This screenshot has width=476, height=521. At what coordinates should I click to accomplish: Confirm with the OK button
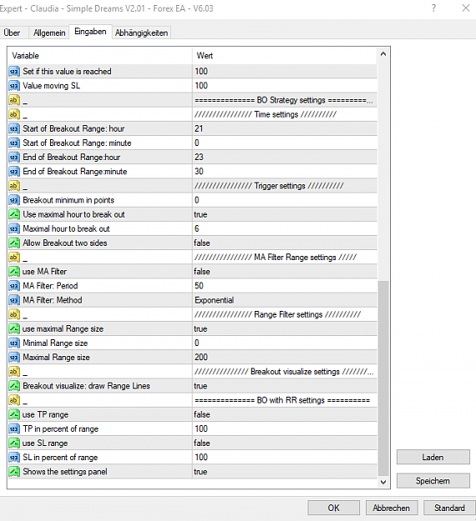[333, 508]
